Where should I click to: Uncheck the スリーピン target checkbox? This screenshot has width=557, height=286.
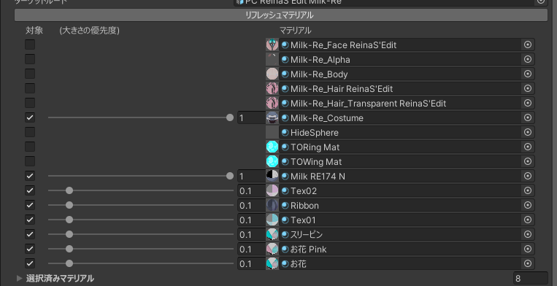pyautogui.click(x=30, y=234)
